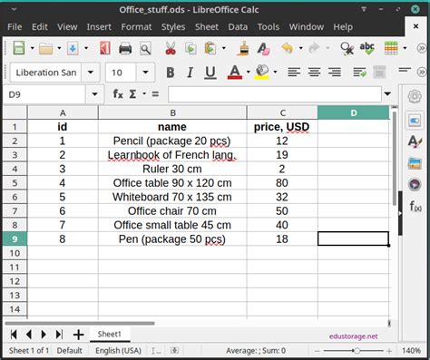Open the Format menu
Viewport: 430px width, 360px height.
136,27
